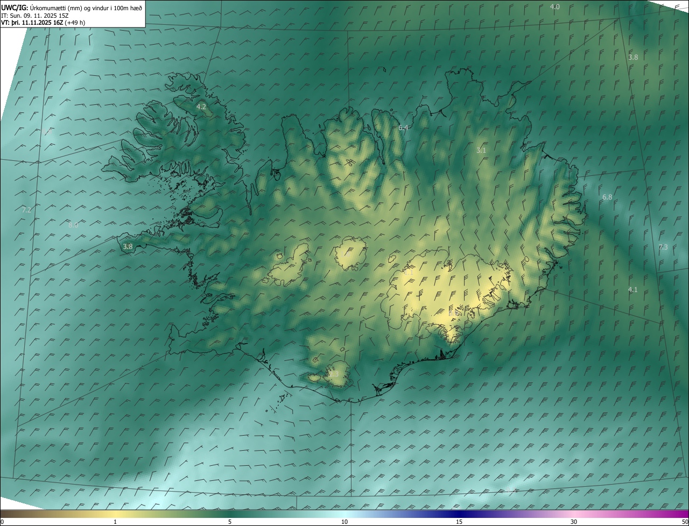Click the 6.8 precipitation value
The width and height of the screenshot is (689, 526).
point(607,197)
